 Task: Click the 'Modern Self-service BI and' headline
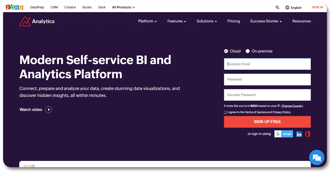(x=95, y=60)
